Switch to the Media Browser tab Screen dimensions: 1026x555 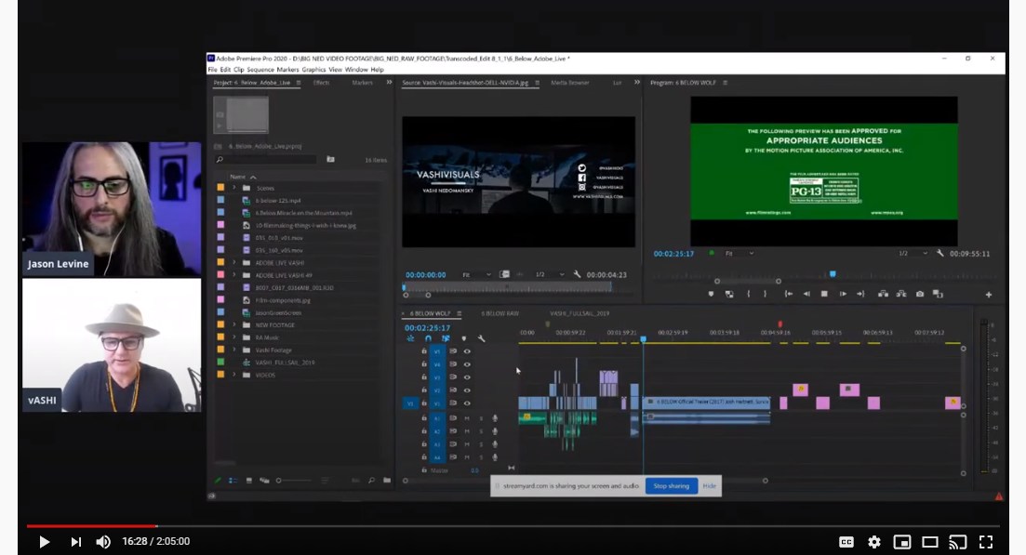pyautogui.click(x=570, y=83)
